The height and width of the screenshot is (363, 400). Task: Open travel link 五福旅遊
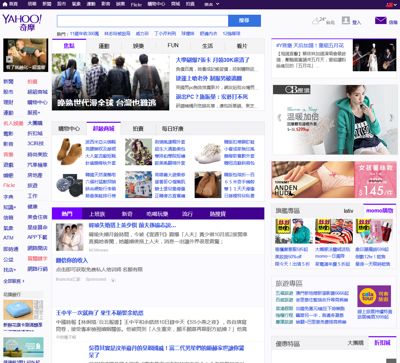click(x=284, y=293)
